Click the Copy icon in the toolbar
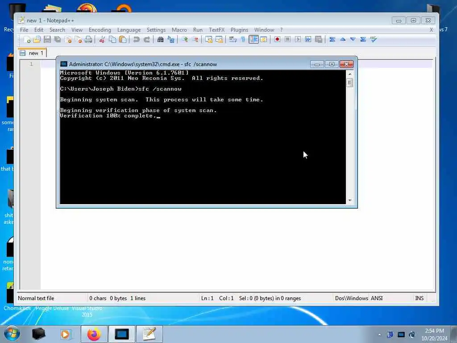 (112, 39)
